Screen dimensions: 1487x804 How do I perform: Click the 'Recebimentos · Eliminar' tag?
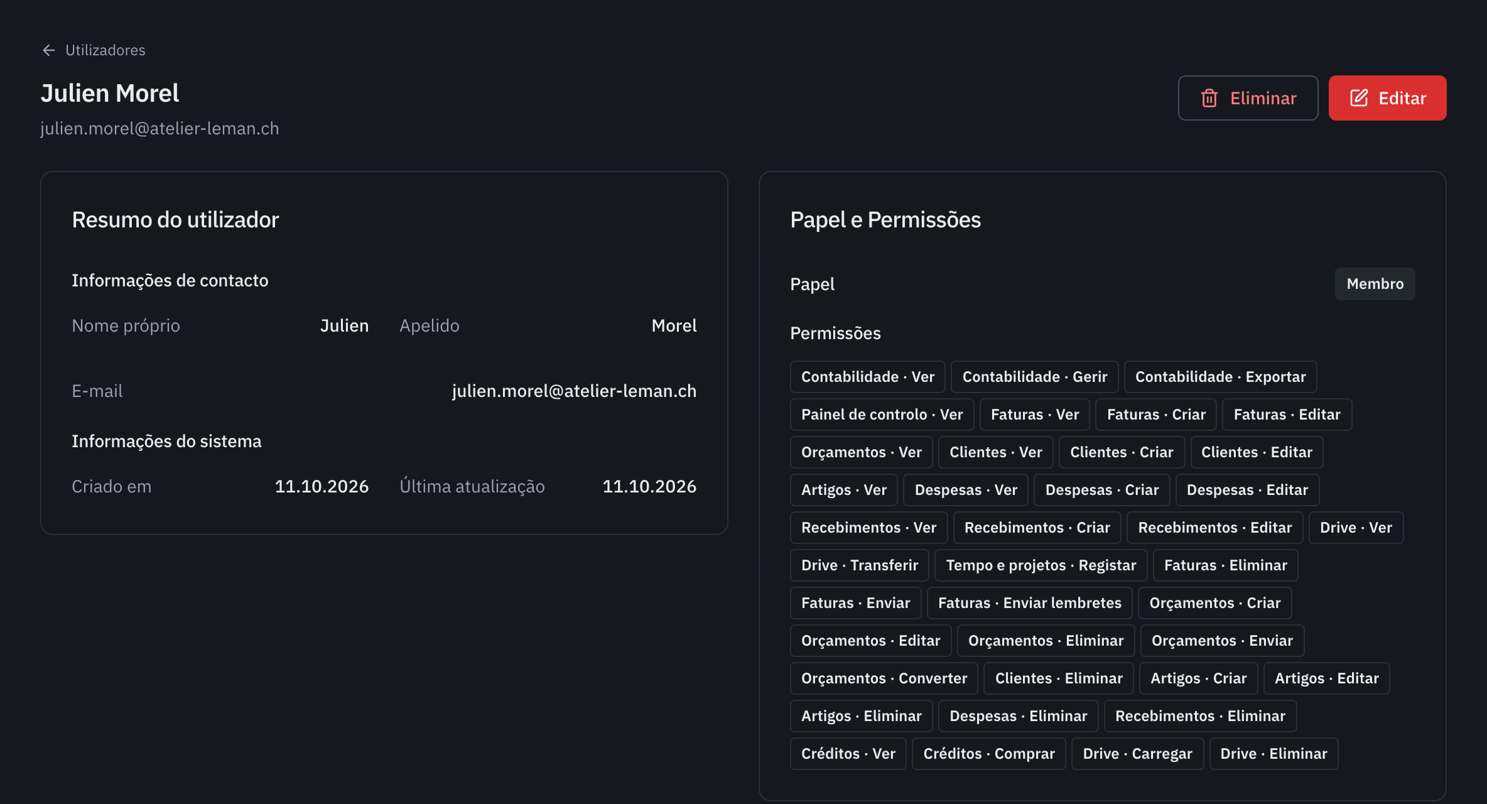click(1200, 716)
